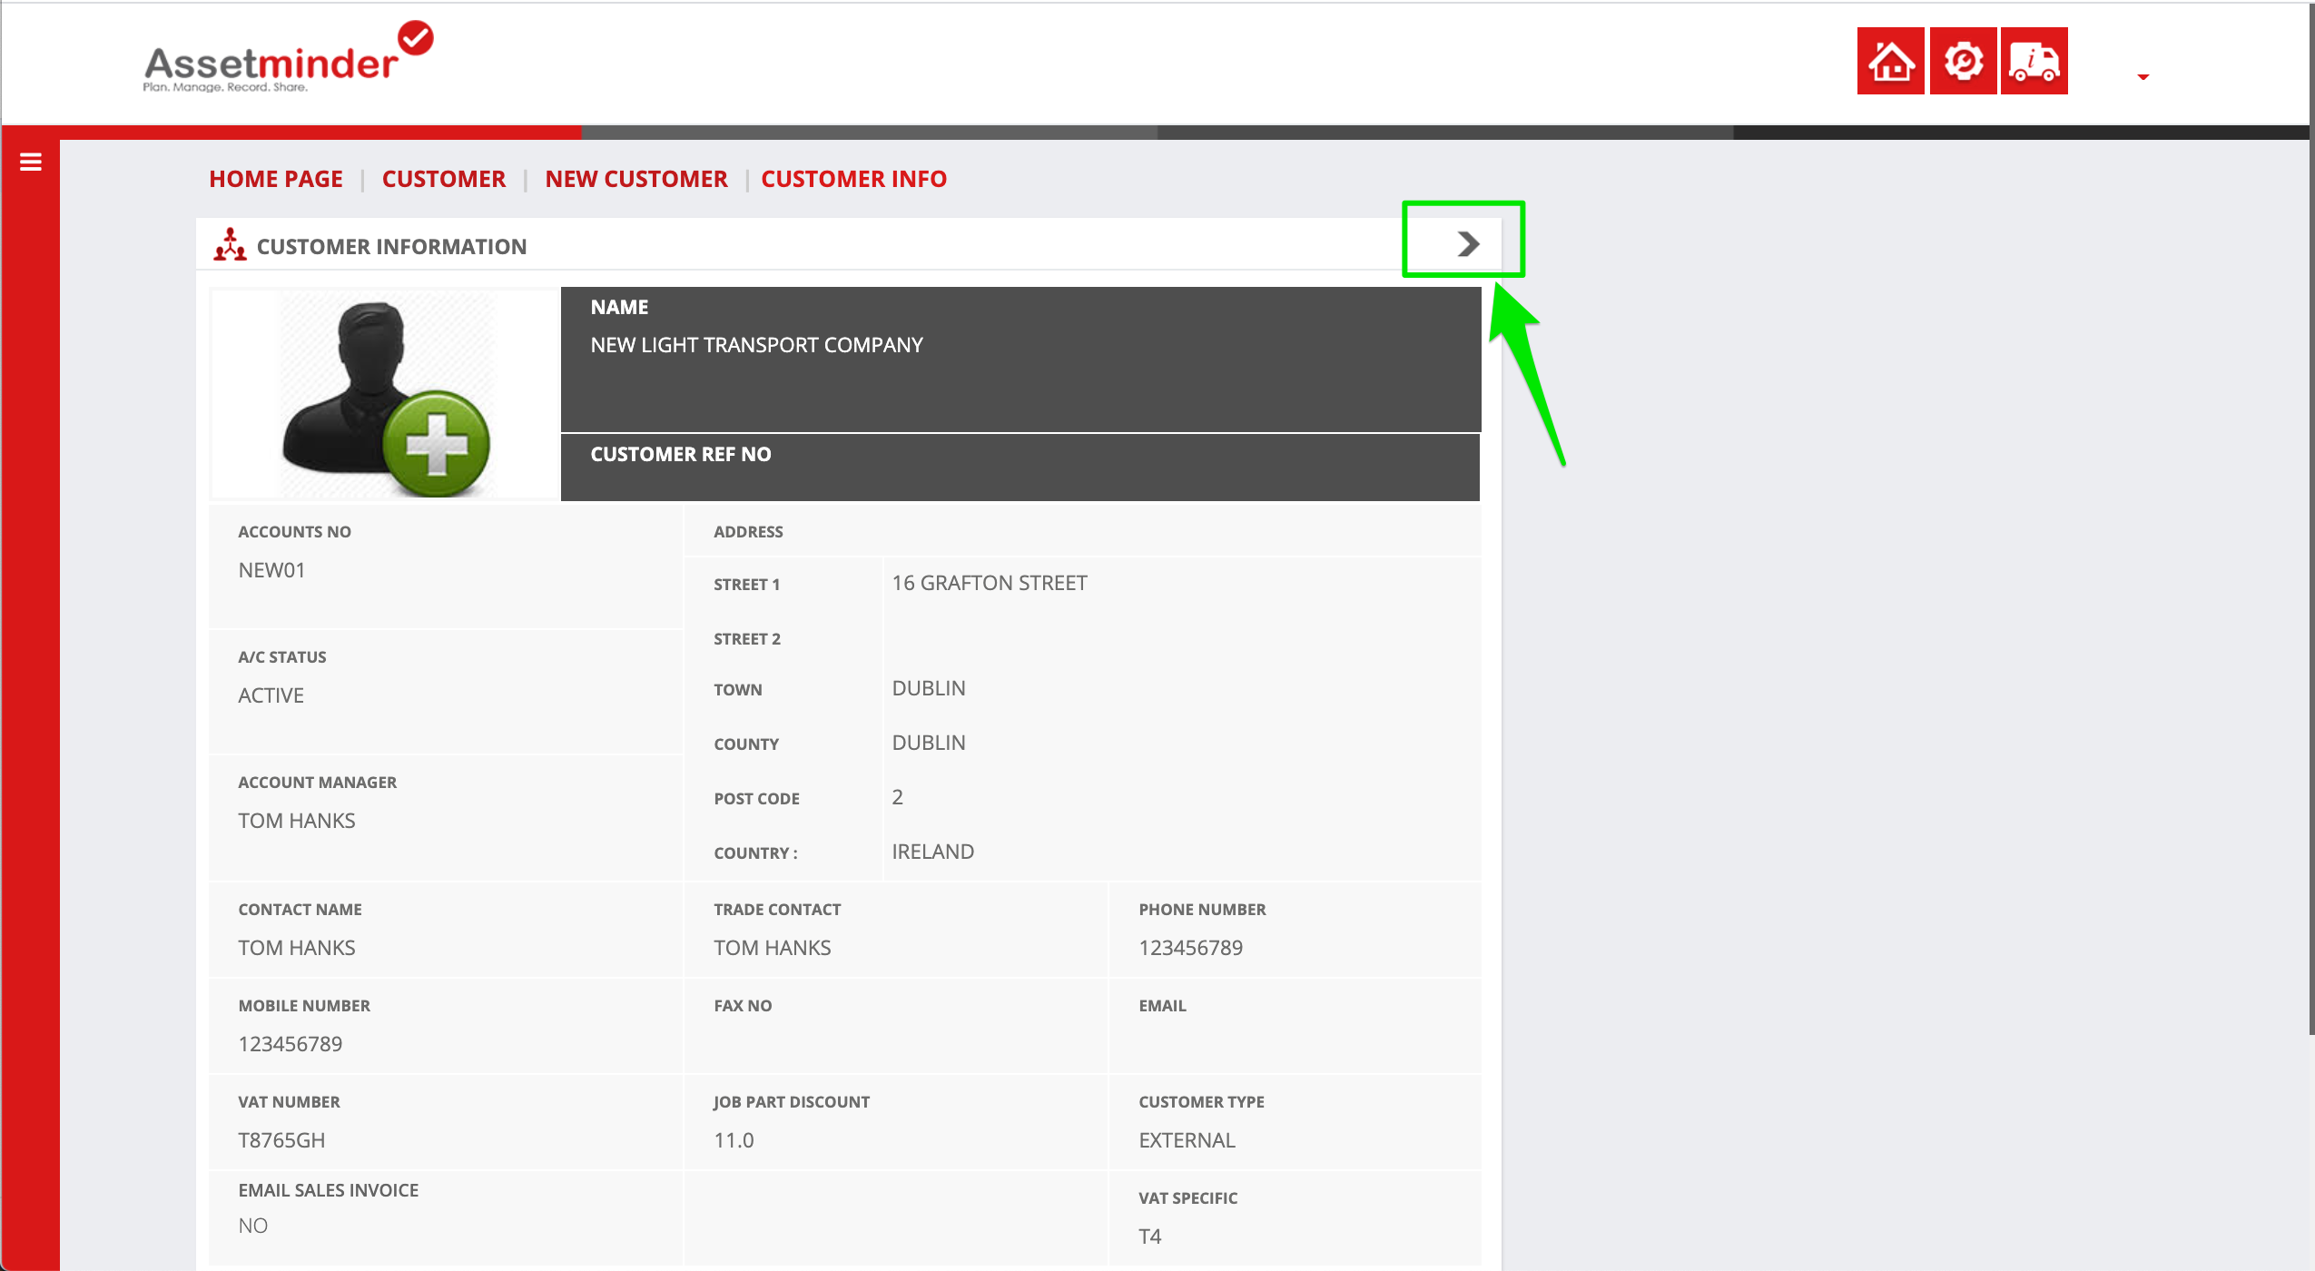Click the COUNTY value DUBLIN
The image size is (2315, 1271).
929,743
